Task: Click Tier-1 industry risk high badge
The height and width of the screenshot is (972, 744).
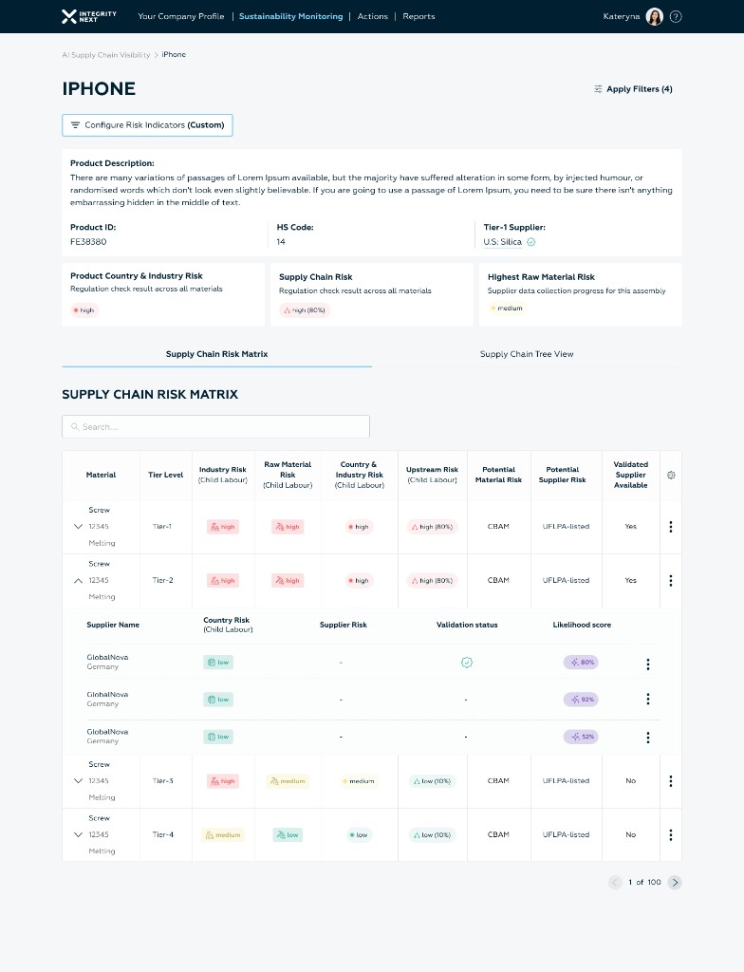Action: (223, 527)
